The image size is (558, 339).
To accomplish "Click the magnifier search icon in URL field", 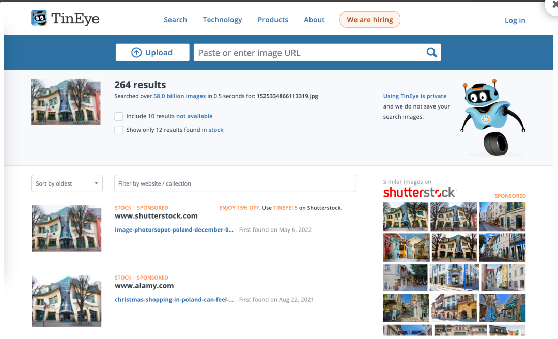I will 431,53.
